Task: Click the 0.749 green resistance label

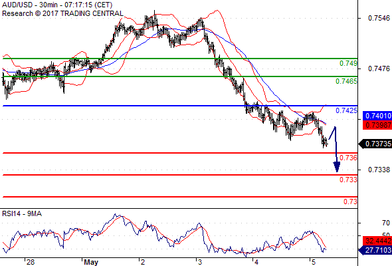Action: (348, 63)
